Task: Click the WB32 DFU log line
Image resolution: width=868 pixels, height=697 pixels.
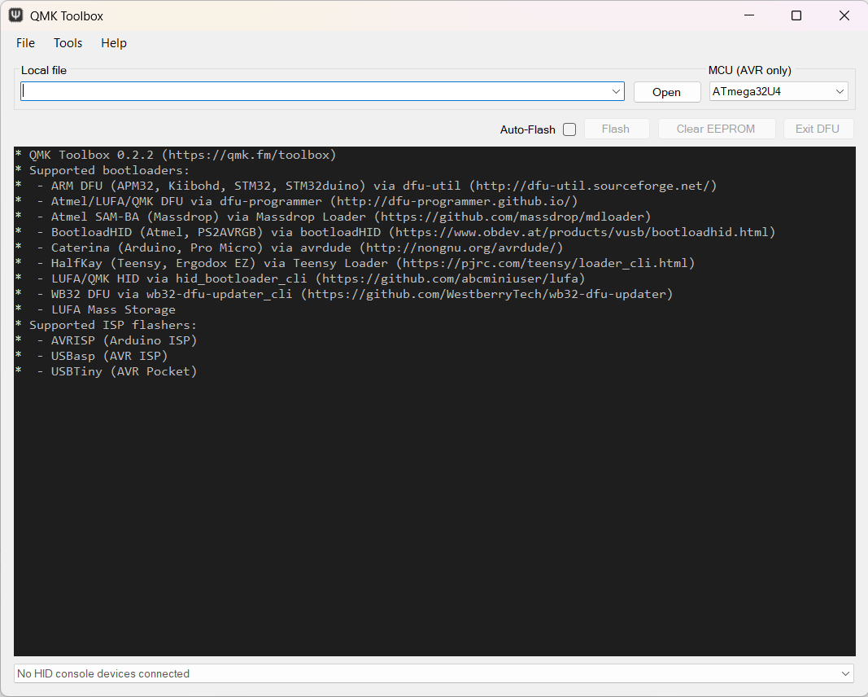Action: [x=344, y=295]
